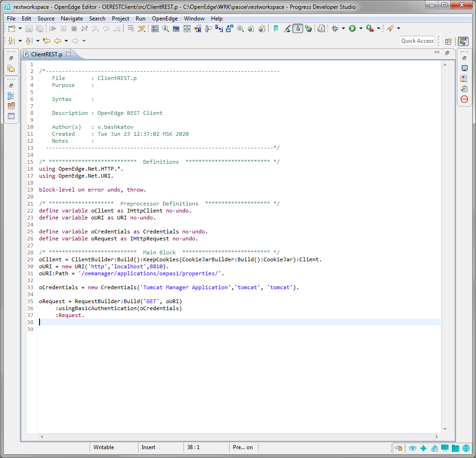Click the Disconnect debug icon
This screenshot has height=458, width=476.
coord(85,28)
